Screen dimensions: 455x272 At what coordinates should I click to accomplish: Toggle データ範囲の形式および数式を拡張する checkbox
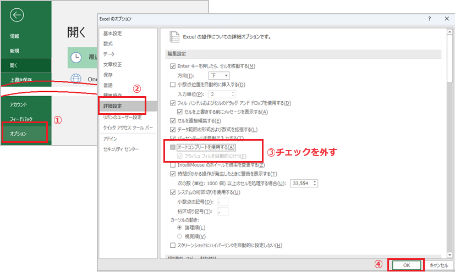click(173, 130)
